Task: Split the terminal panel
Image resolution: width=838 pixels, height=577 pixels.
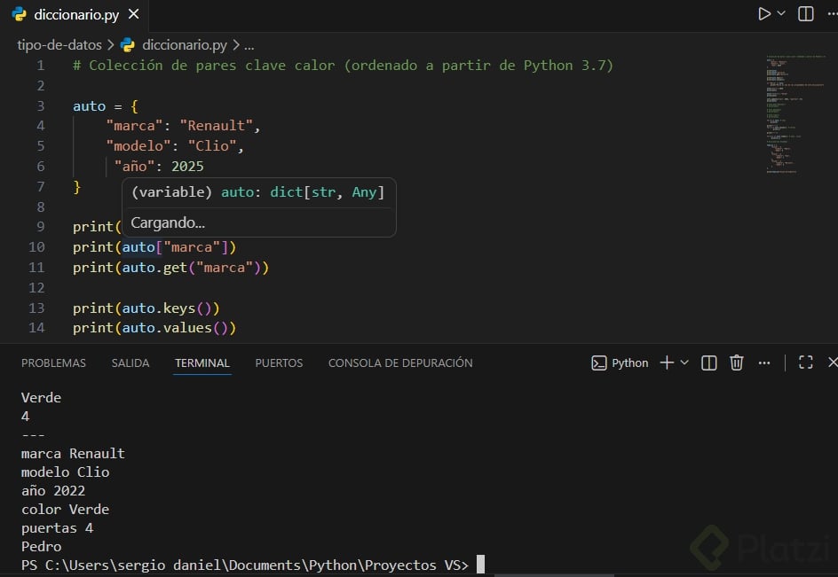Action: coord(709,363)
